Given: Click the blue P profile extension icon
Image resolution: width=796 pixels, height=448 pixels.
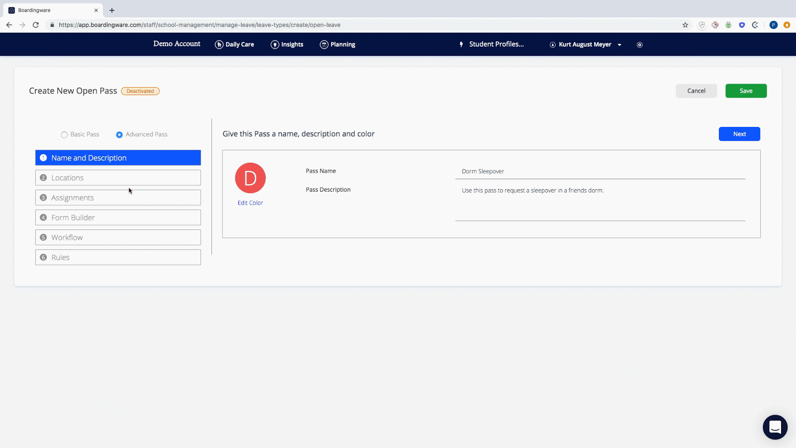Looking at the screenshot, I should pos(773,25).
